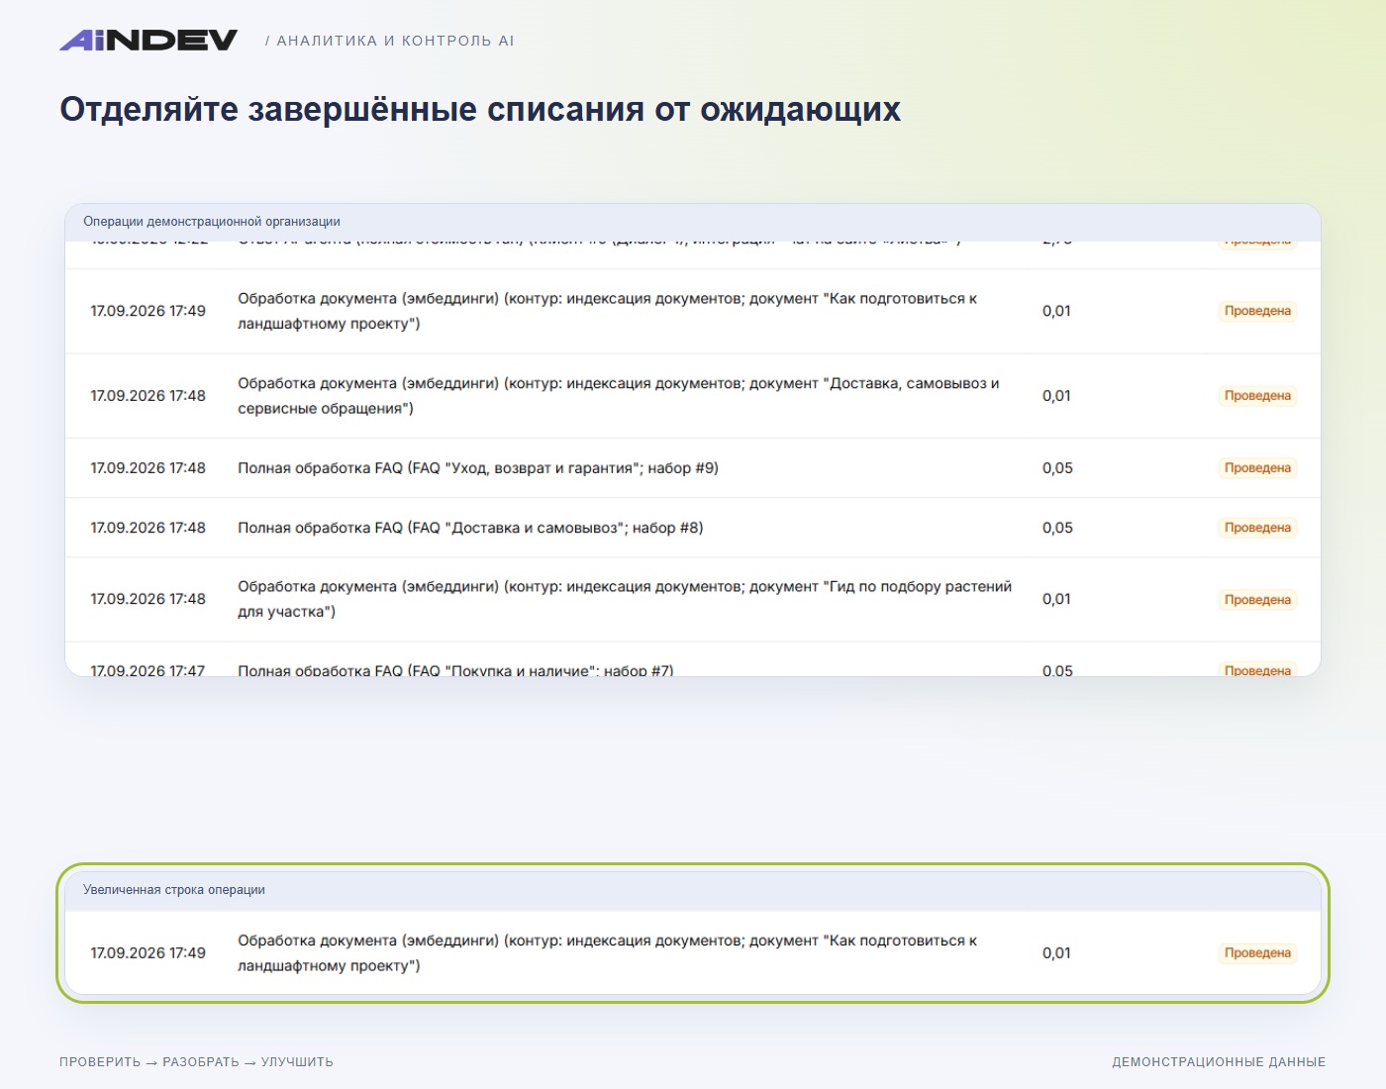The height and width of the screenshot is (1089, 1386).
Task: Click «Проведена» badge on landscape project row
Action: click(1257, 311)
